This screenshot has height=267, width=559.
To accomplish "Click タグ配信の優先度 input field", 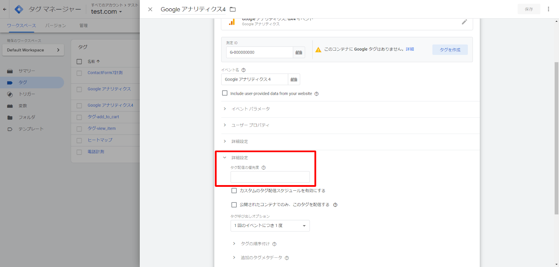I will point(270,177).
